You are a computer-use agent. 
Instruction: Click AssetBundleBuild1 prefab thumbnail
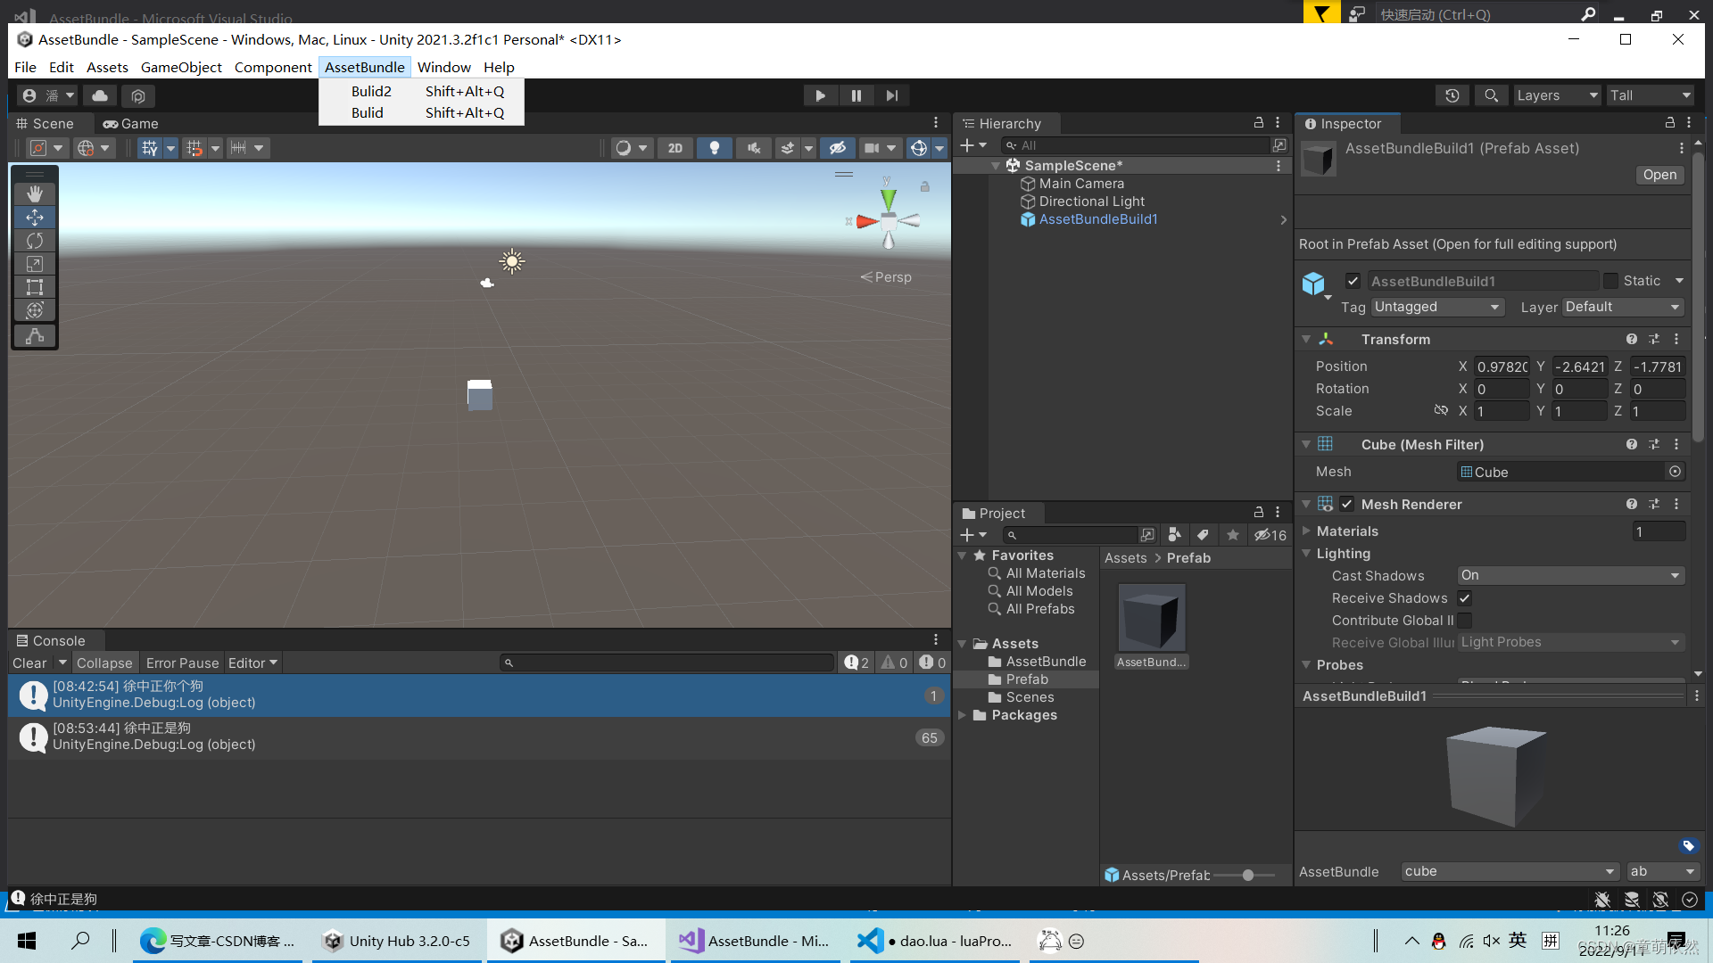(1152, 617)
